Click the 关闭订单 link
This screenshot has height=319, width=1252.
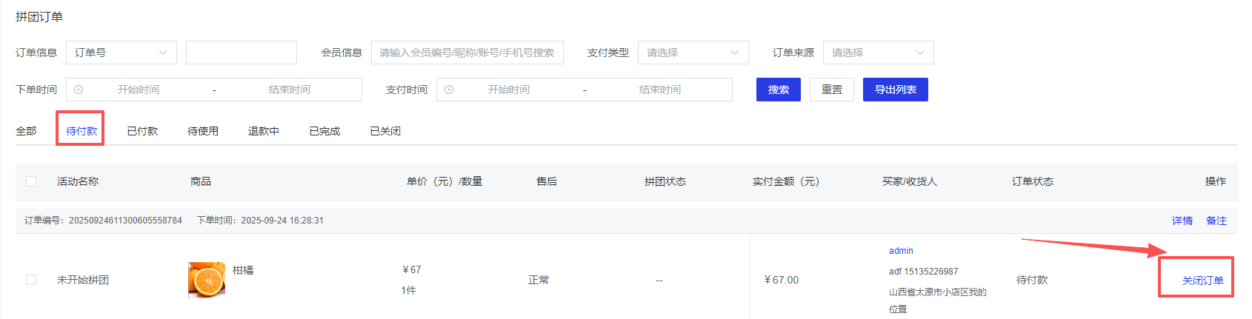click(x=1202, y=281)
